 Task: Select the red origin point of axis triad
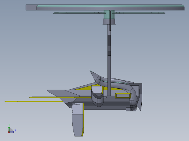(x=9, y=132)
